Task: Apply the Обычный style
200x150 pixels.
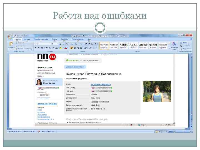Action: pyautogui.click(x=104, y=46)
